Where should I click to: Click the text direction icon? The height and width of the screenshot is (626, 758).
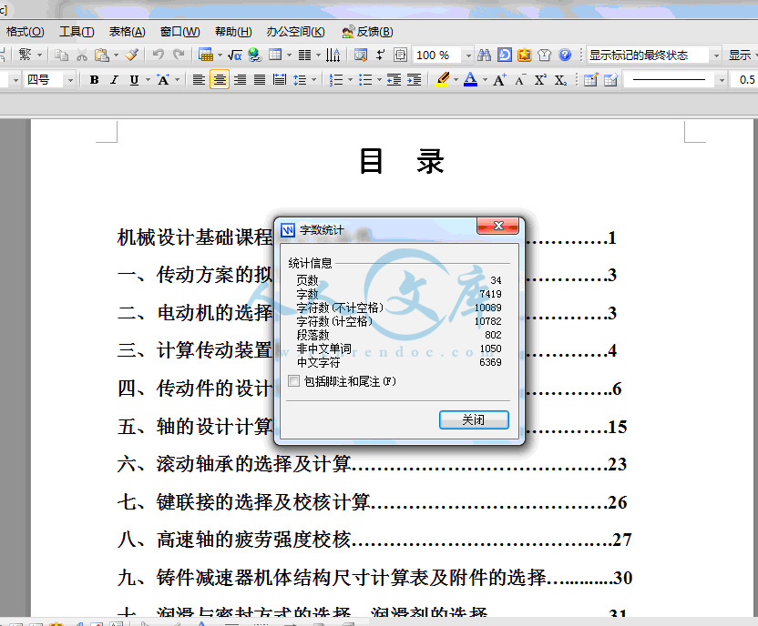(x=333, y=55)
